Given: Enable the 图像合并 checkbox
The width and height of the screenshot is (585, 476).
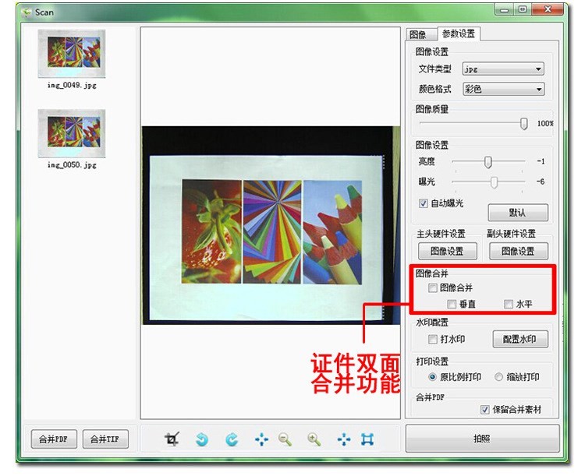Looking at the screenshot, I should 432,287.
